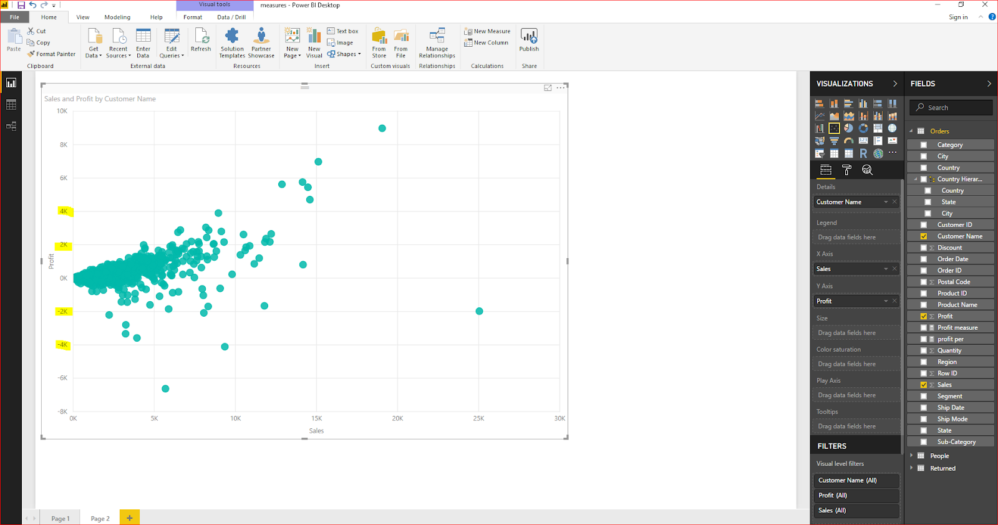Pick the funnel chart visual
Viewport: 998px width, 525px height.
point(834,141)
